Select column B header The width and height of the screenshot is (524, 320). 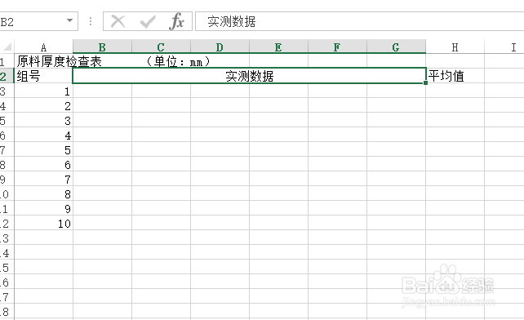[x=102, y=47]
